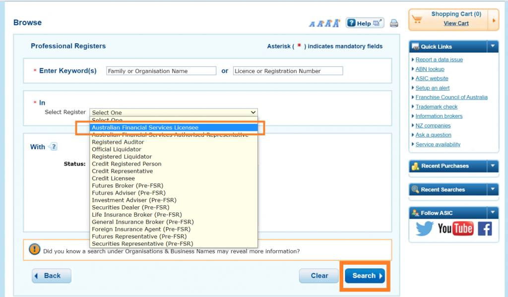Expand the Recent Purchases panel
This screenshot has width=508, height=297.
492,166
